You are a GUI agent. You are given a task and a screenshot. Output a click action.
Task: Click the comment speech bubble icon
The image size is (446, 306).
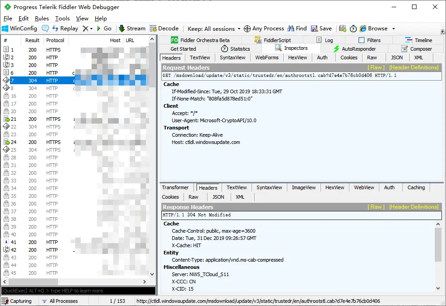[x=45, y=29]
